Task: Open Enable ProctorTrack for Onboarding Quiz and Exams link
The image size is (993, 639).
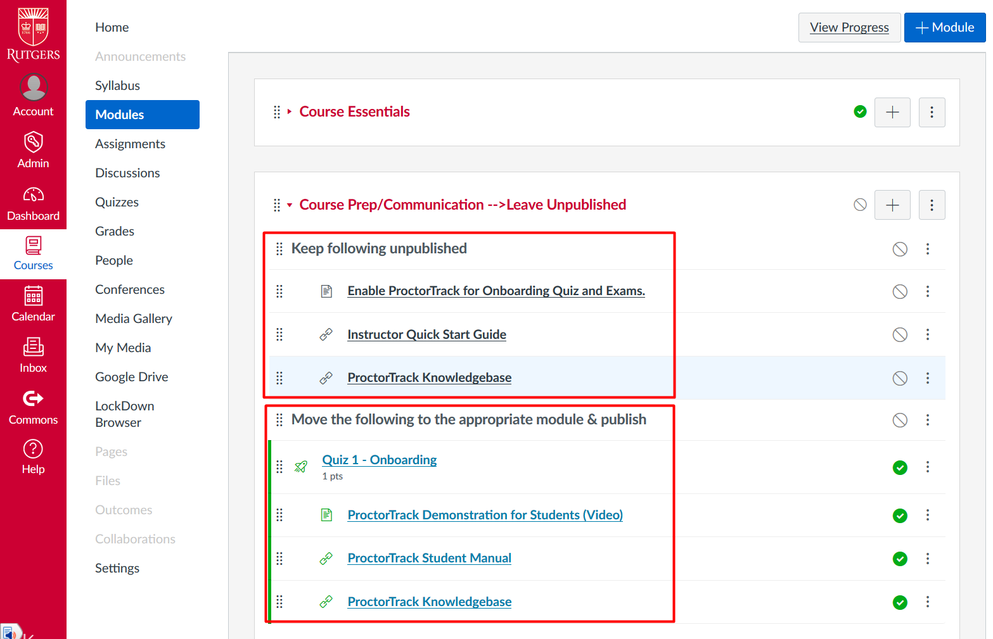Action: [496, 291]
